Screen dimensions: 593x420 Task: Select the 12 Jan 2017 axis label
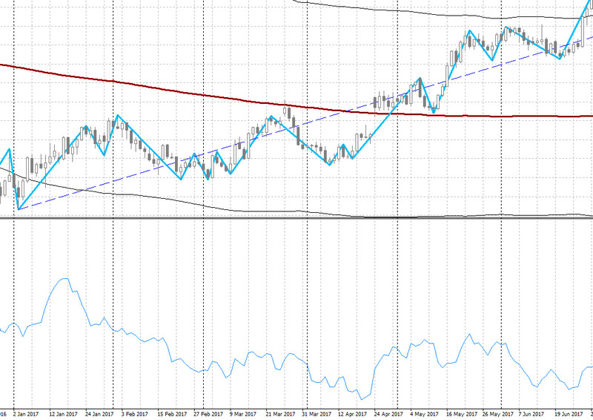click(62, 414)
